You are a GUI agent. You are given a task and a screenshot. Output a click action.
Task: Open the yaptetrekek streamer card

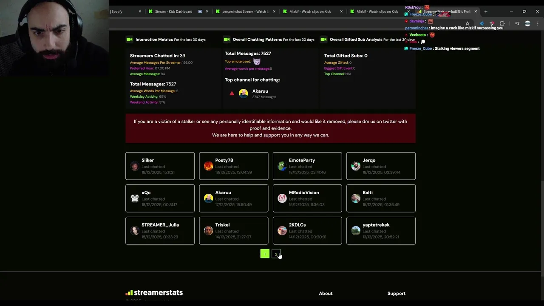(x=381, y=231)
